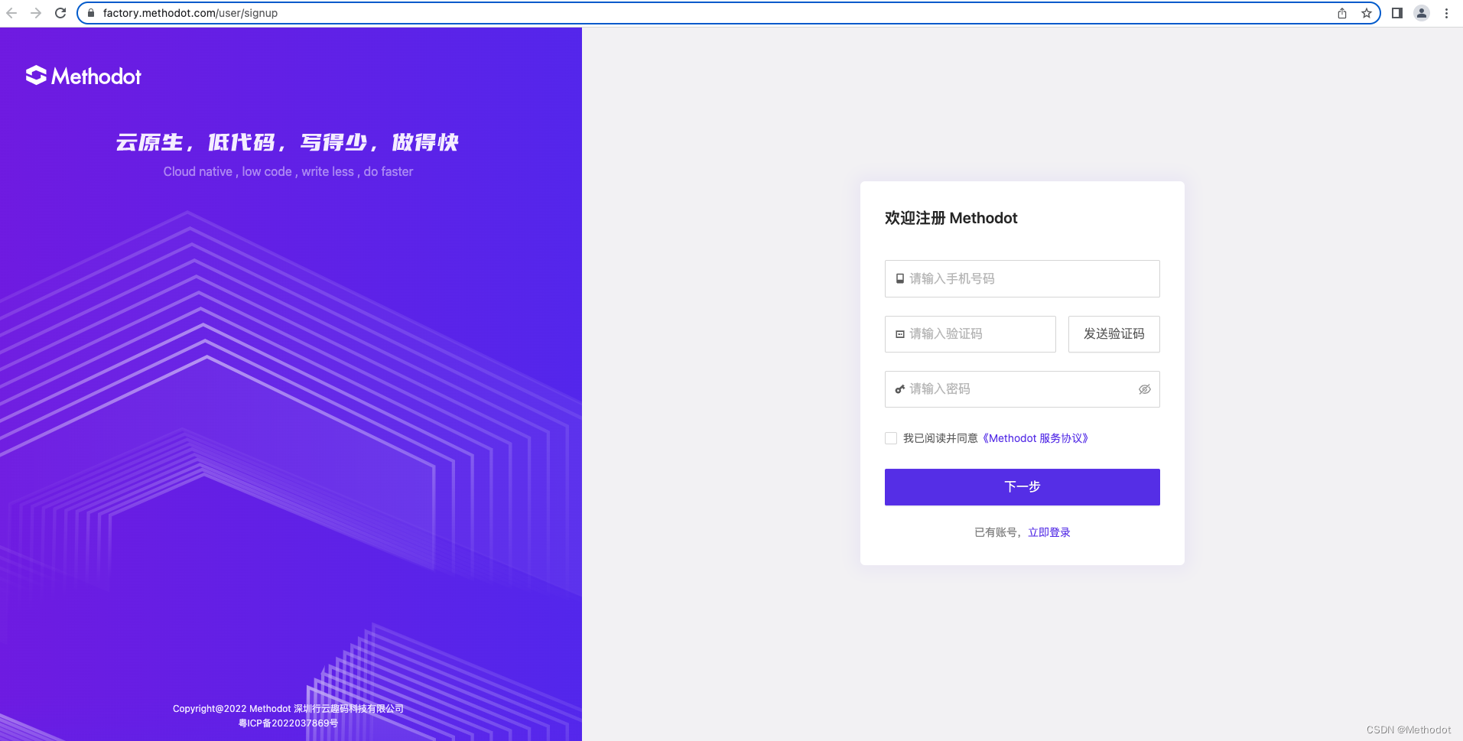Click the browser back arrow

pos(11,13)
